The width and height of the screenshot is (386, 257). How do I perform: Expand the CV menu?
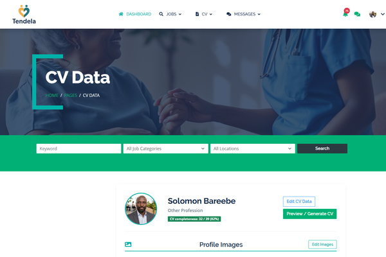click(x=203, y=14)
